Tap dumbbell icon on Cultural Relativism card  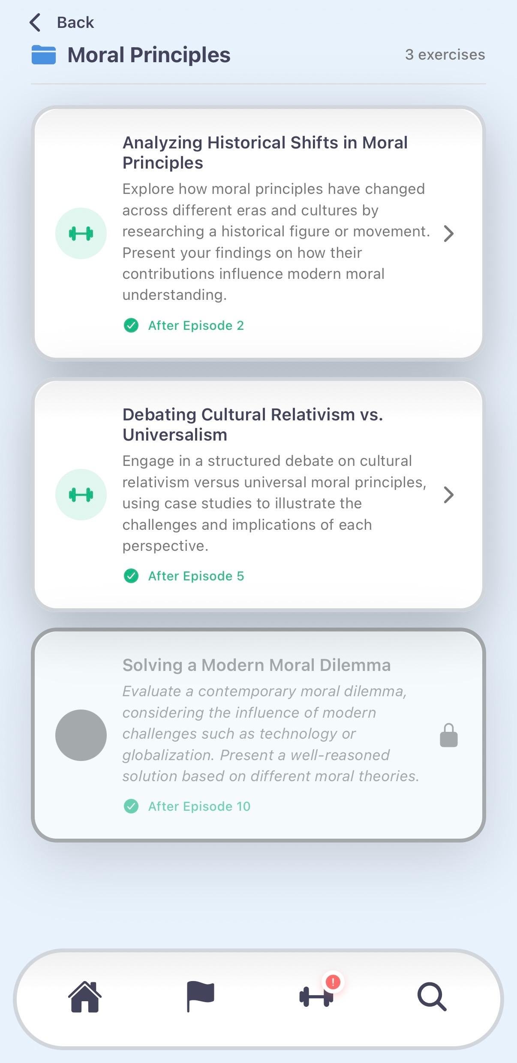[x=81, y=495]
